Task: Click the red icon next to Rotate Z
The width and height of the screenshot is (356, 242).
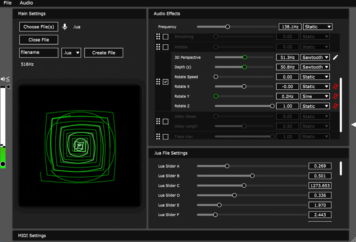Action: click(335, 106)
